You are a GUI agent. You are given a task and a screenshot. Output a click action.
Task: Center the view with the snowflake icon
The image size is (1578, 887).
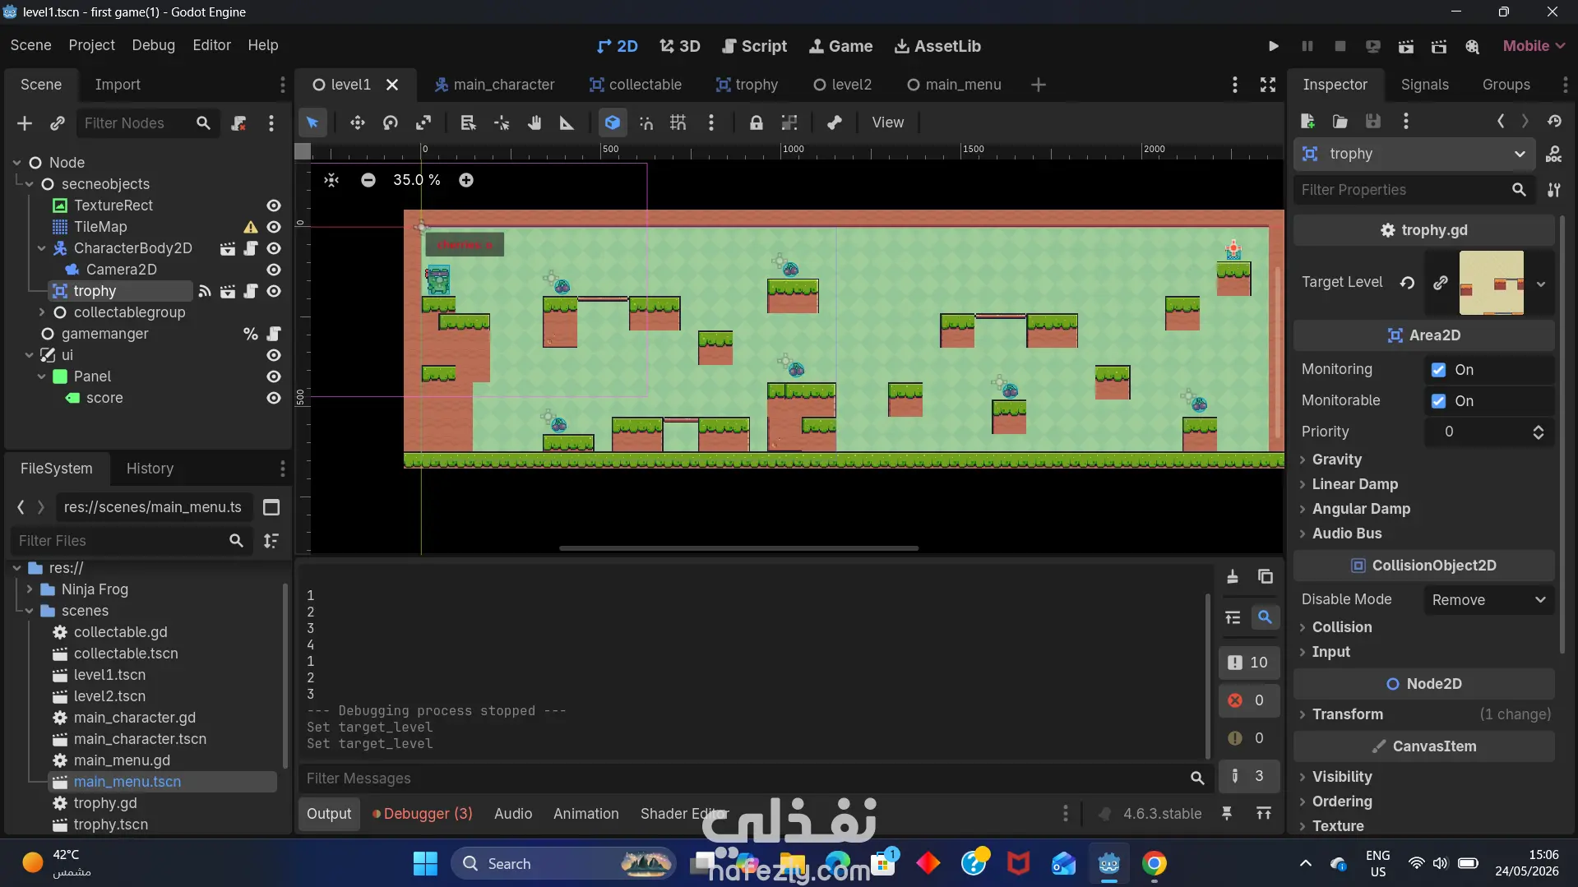(x=331, y=180)
